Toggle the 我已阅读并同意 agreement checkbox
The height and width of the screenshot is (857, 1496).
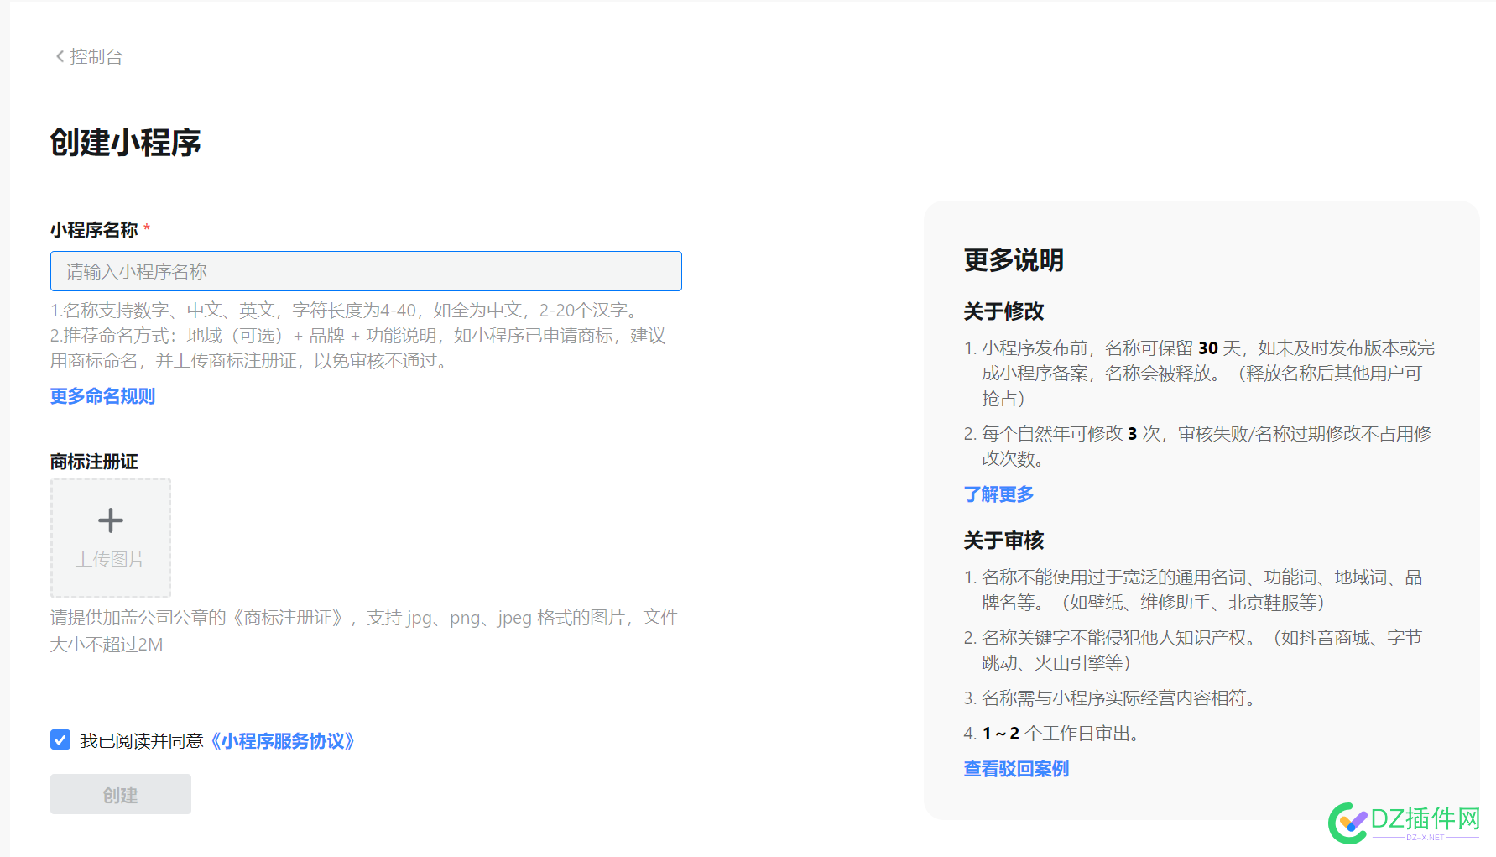point(60,739)
